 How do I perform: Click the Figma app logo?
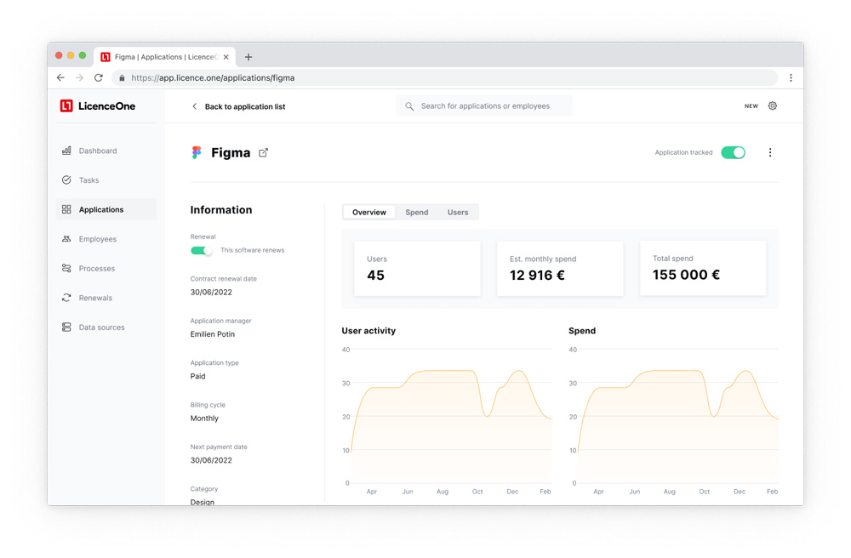(x=197, y=152)
